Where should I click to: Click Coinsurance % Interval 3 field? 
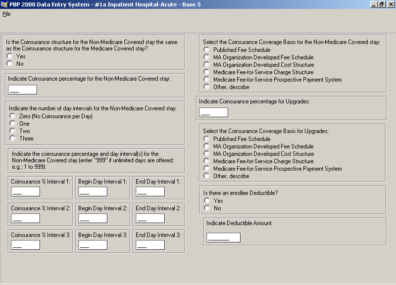click(x=26, y=245)
